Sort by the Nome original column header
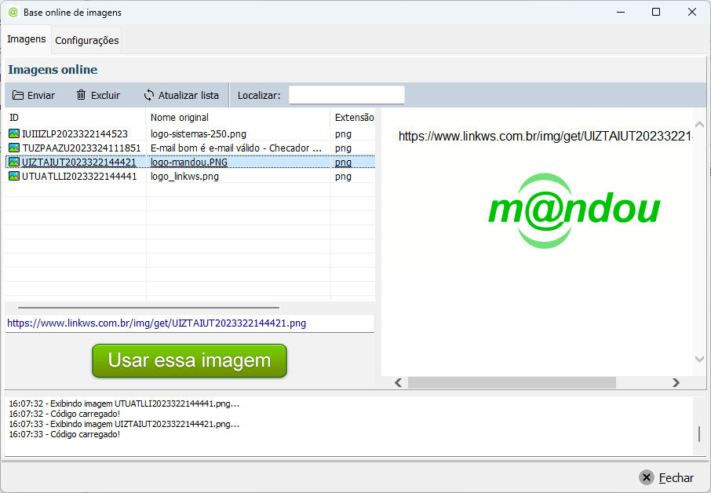Screen dimensions: 711x493 coord(238,118)
